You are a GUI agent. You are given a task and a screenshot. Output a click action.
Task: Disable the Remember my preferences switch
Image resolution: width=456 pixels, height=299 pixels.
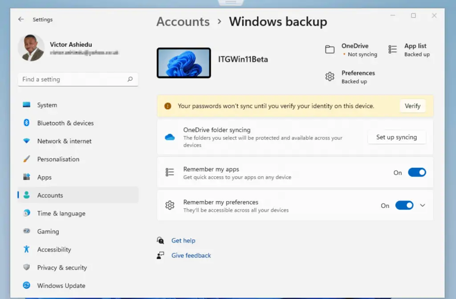pos(404,205)
